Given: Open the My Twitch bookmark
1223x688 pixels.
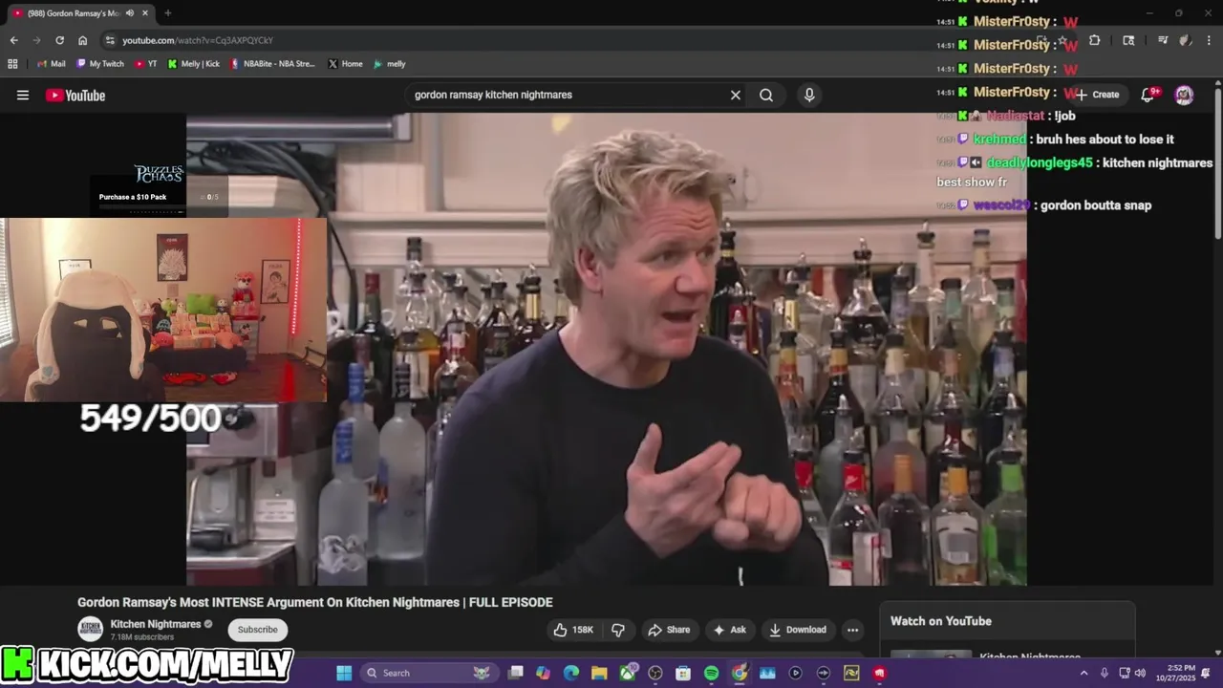Looking at the screenshot, I should tap(100, 64).
